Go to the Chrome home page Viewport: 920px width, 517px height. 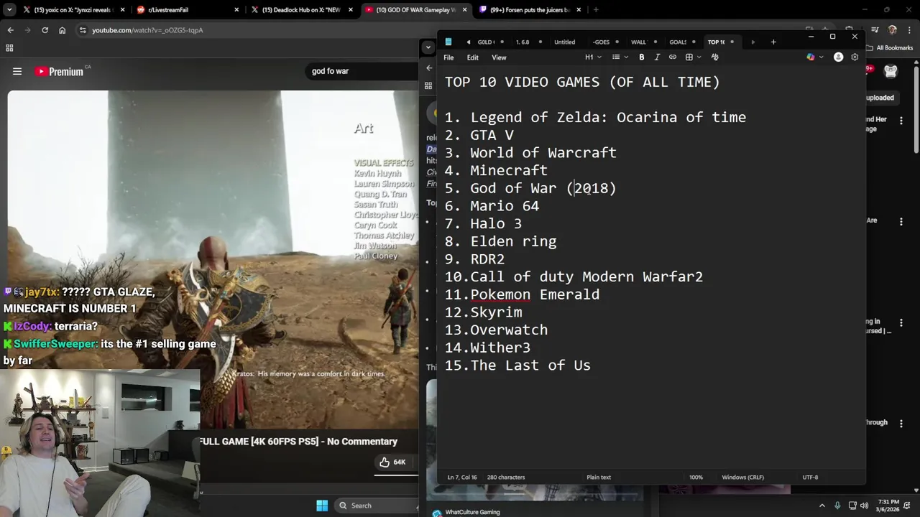[62, 30]
